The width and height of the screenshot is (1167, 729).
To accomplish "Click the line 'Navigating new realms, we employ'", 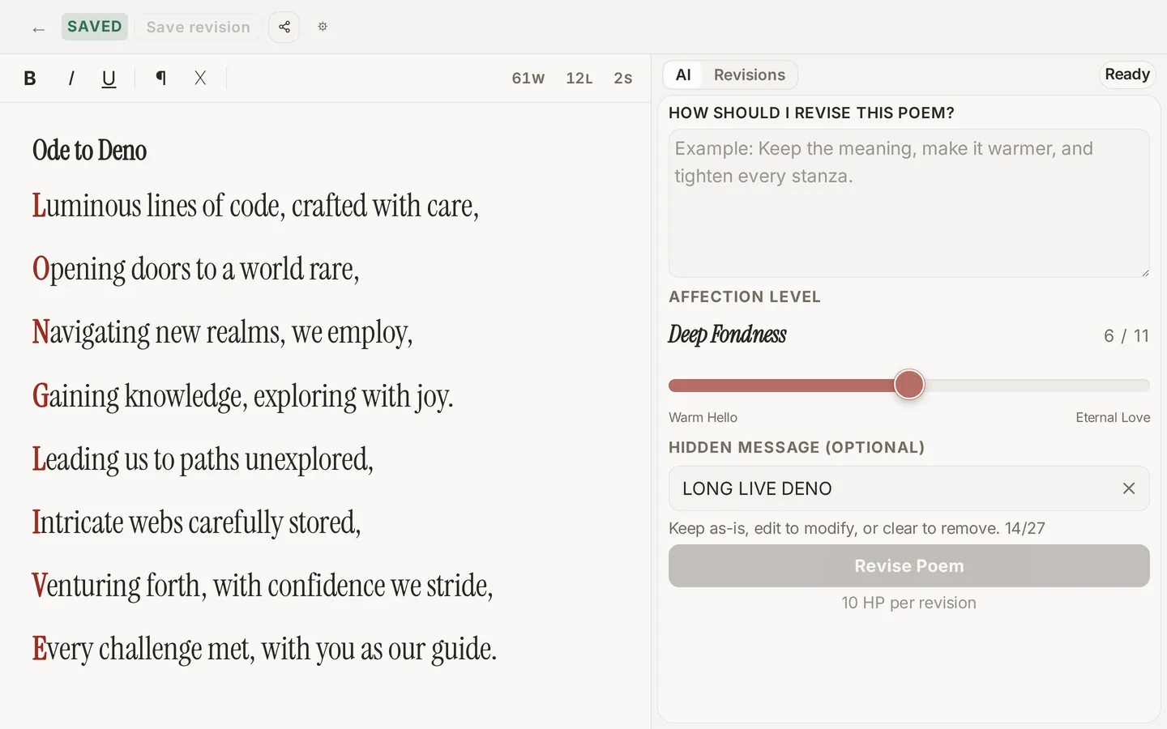I will click(222, 332).
